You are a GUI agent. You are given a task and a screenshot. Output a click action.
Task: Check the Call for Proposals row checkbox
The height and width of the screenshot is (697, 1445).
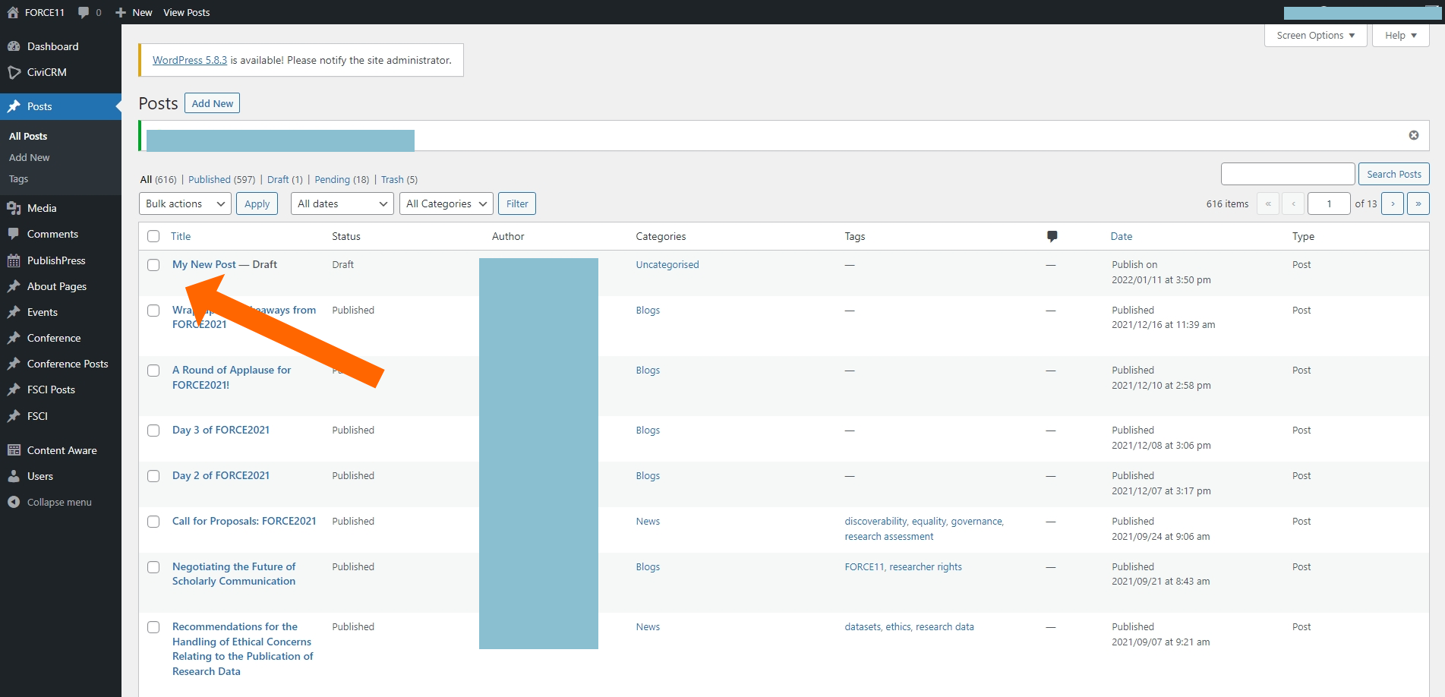click(153, 522)
